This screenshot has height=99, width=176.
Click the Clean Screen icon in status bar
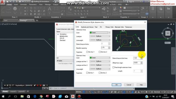click(x=172, y=92)
